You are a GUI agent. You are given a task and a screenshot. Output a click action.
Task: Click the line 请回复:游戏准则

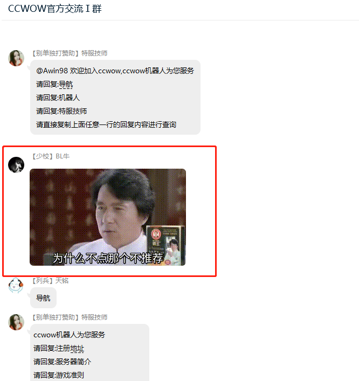[59, 375]
